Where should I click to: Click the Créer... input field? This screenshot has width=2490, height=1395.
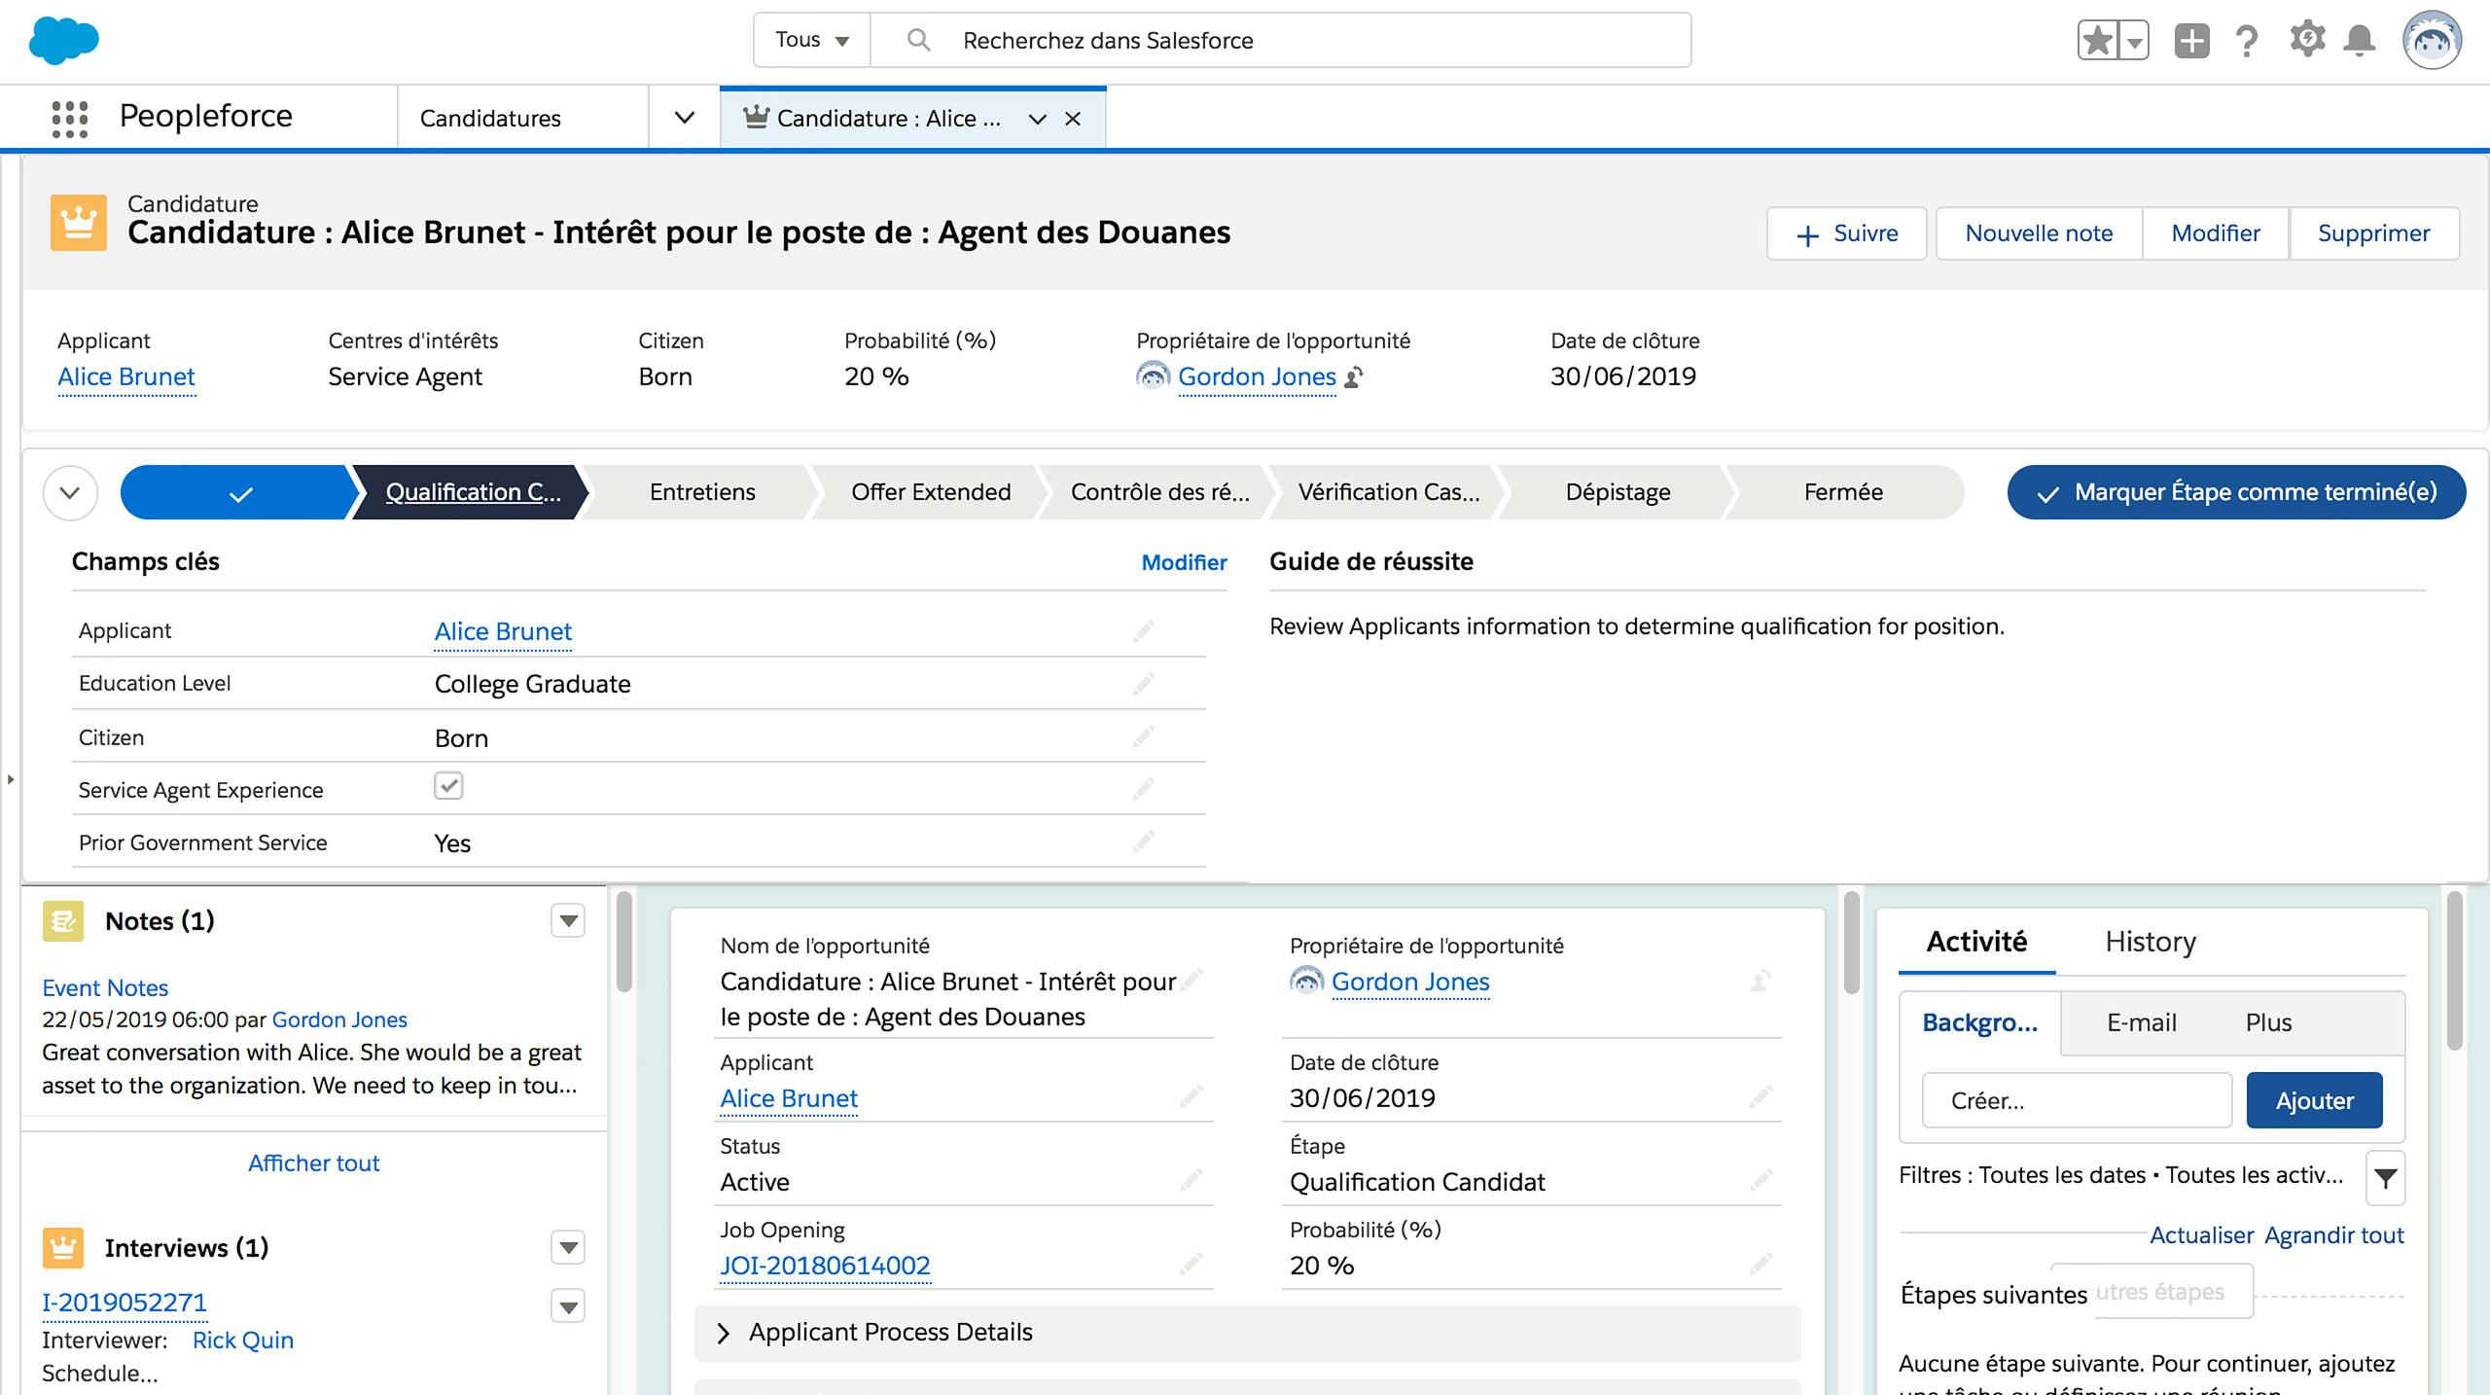coord(2077,1100)
